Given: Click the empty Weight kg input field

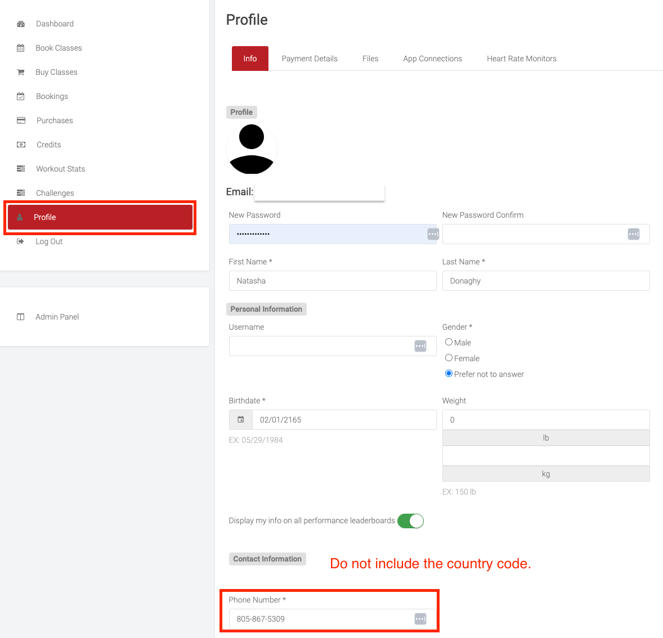Looking at the screenshot, I should pos(546,456).
